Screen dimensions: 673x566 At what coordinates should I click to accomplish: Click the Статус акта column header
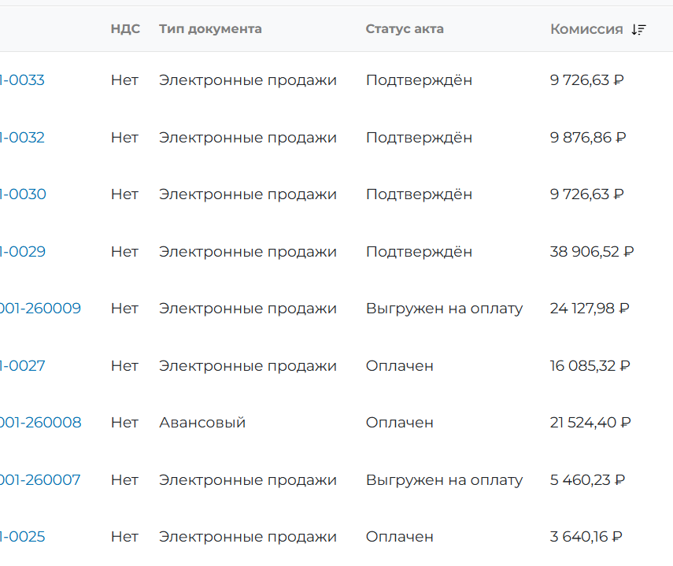(x=405, y=29)
